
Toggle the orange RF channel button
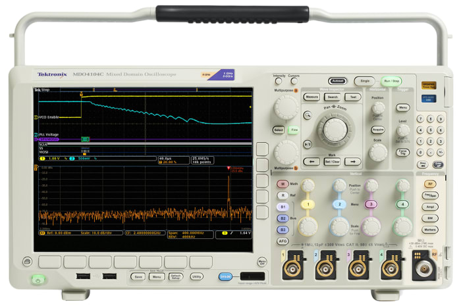430,184
